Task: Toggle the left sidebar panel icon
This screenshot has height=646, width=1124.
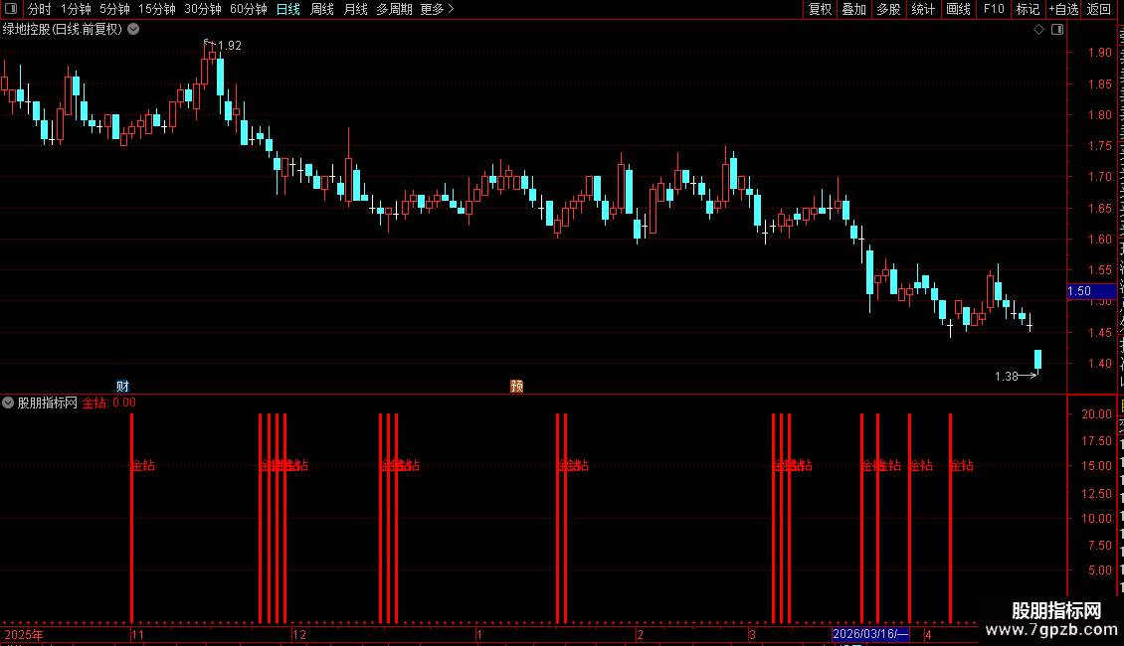Action: click(11, 9)
